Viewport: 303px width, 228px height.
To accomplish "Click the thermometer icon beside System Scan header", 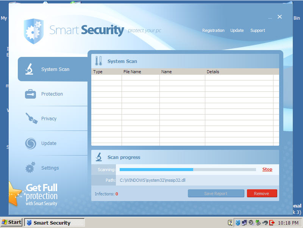I will tap(98, 61).
